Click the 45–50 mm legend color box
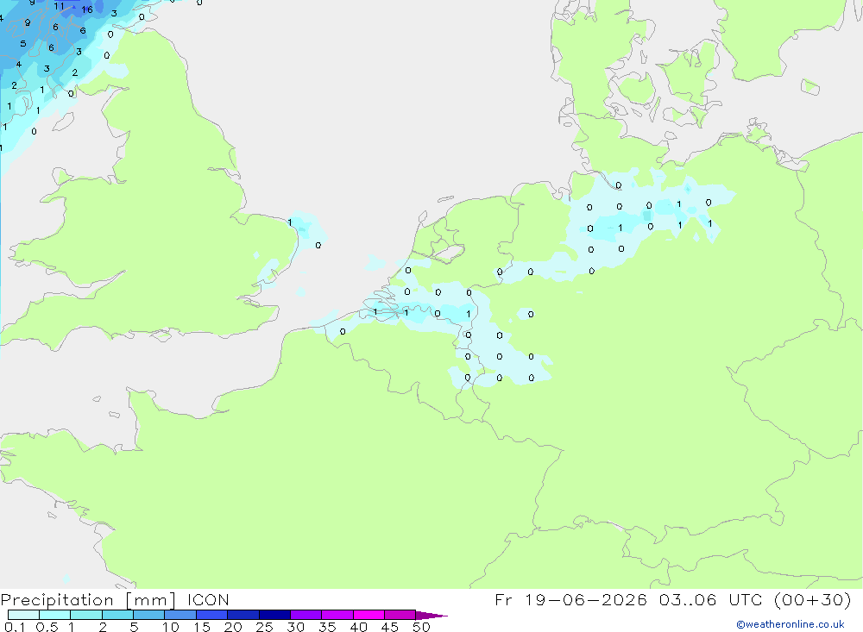 point(400,615)
